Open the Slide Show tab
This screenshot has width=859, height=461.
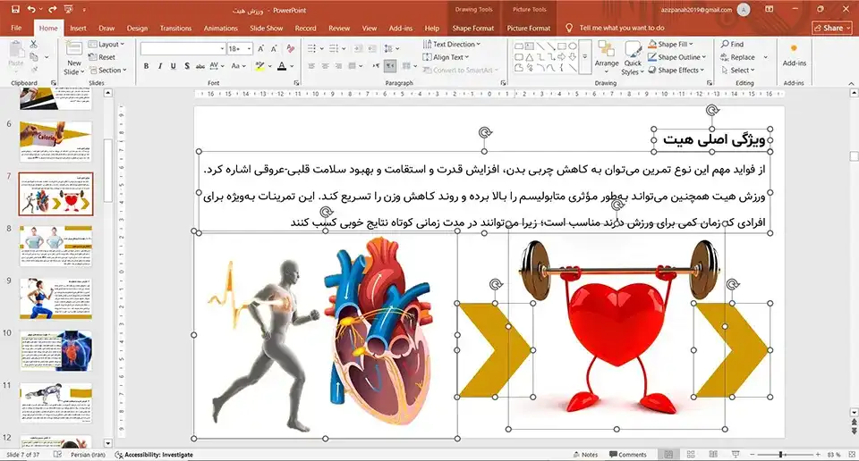pos(267,28)
